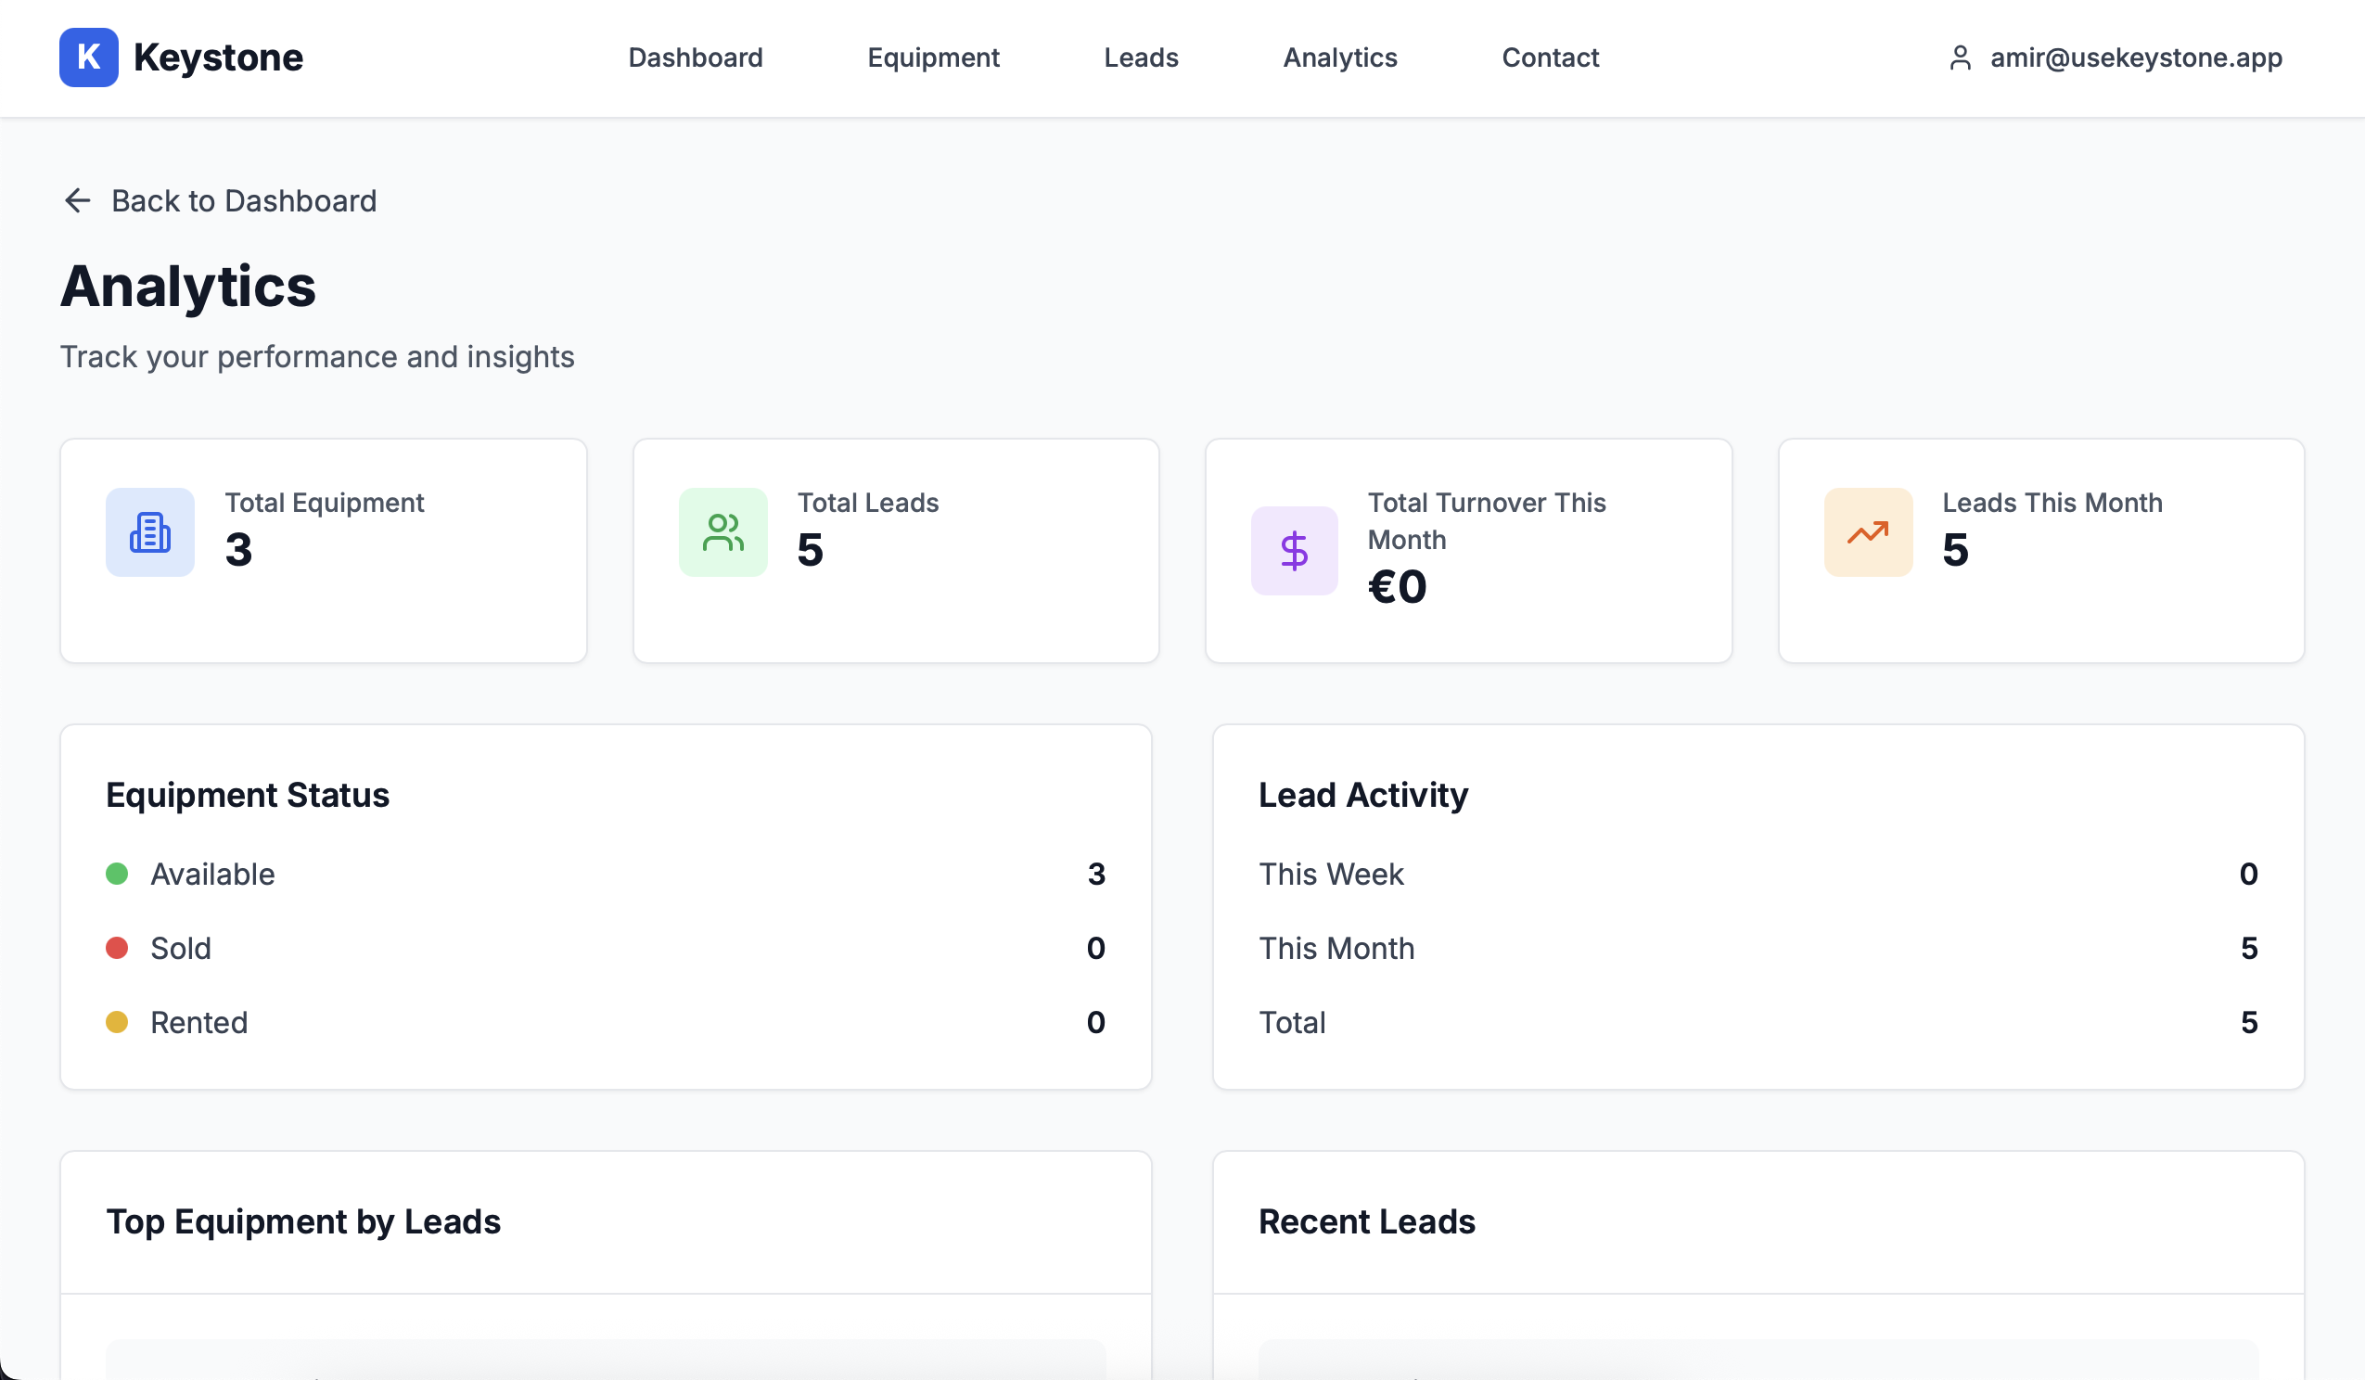Image resolution: width=2365 pixels, height=1380 pixels.
Task: Click the amir@usekeystone.app account link
Action: 2135,58
